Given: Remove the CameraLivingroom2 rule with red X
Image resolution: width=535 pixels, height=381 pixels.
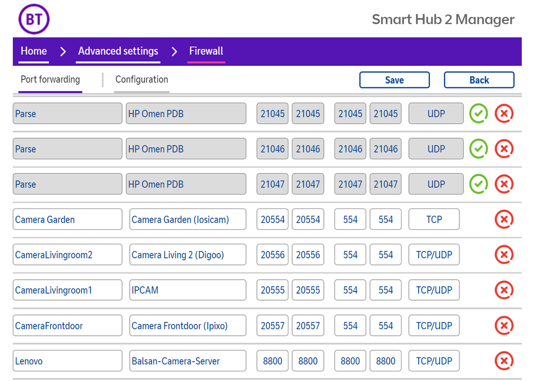Looking at the screenshot, I should click(x=503, y=255).
